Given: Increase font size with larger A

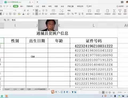Looking at the screenshot, I should [x=25, y=11].
